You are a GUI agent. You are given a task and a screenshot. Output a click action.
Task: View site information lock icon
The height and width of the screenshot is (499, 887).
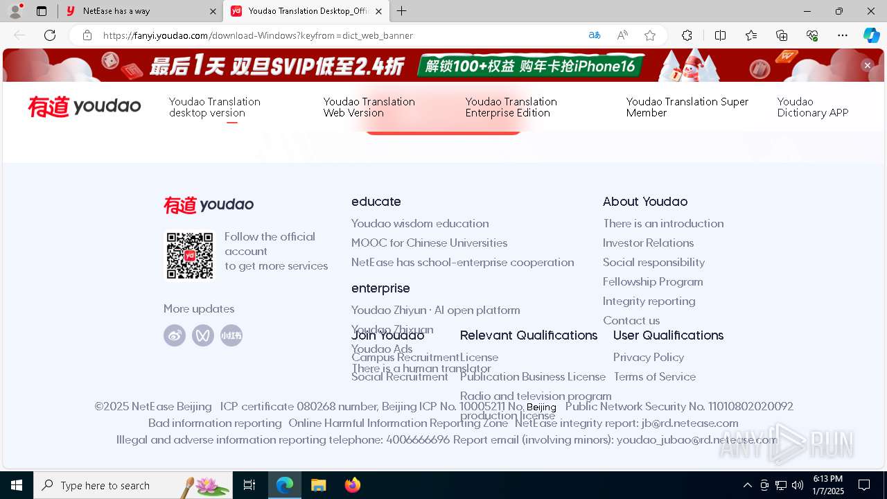[87, 35]
